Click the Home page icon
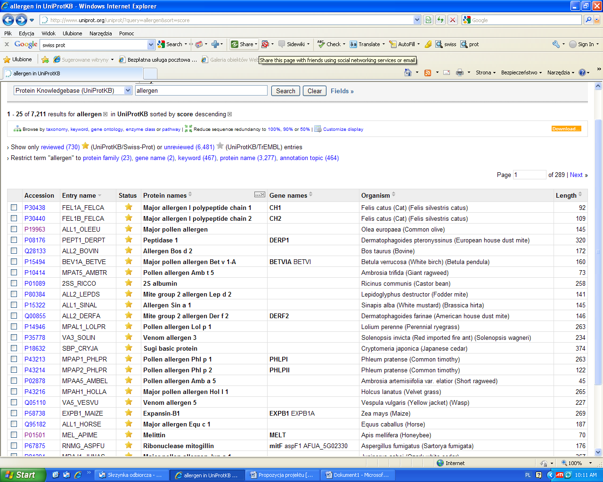The height and width of the screenshot is (482, 603). click(408, 72)
